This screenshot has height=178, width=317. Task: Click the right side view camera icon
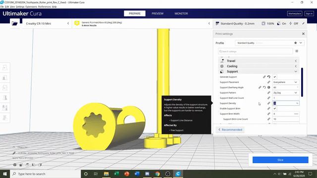tap(40, 165)
